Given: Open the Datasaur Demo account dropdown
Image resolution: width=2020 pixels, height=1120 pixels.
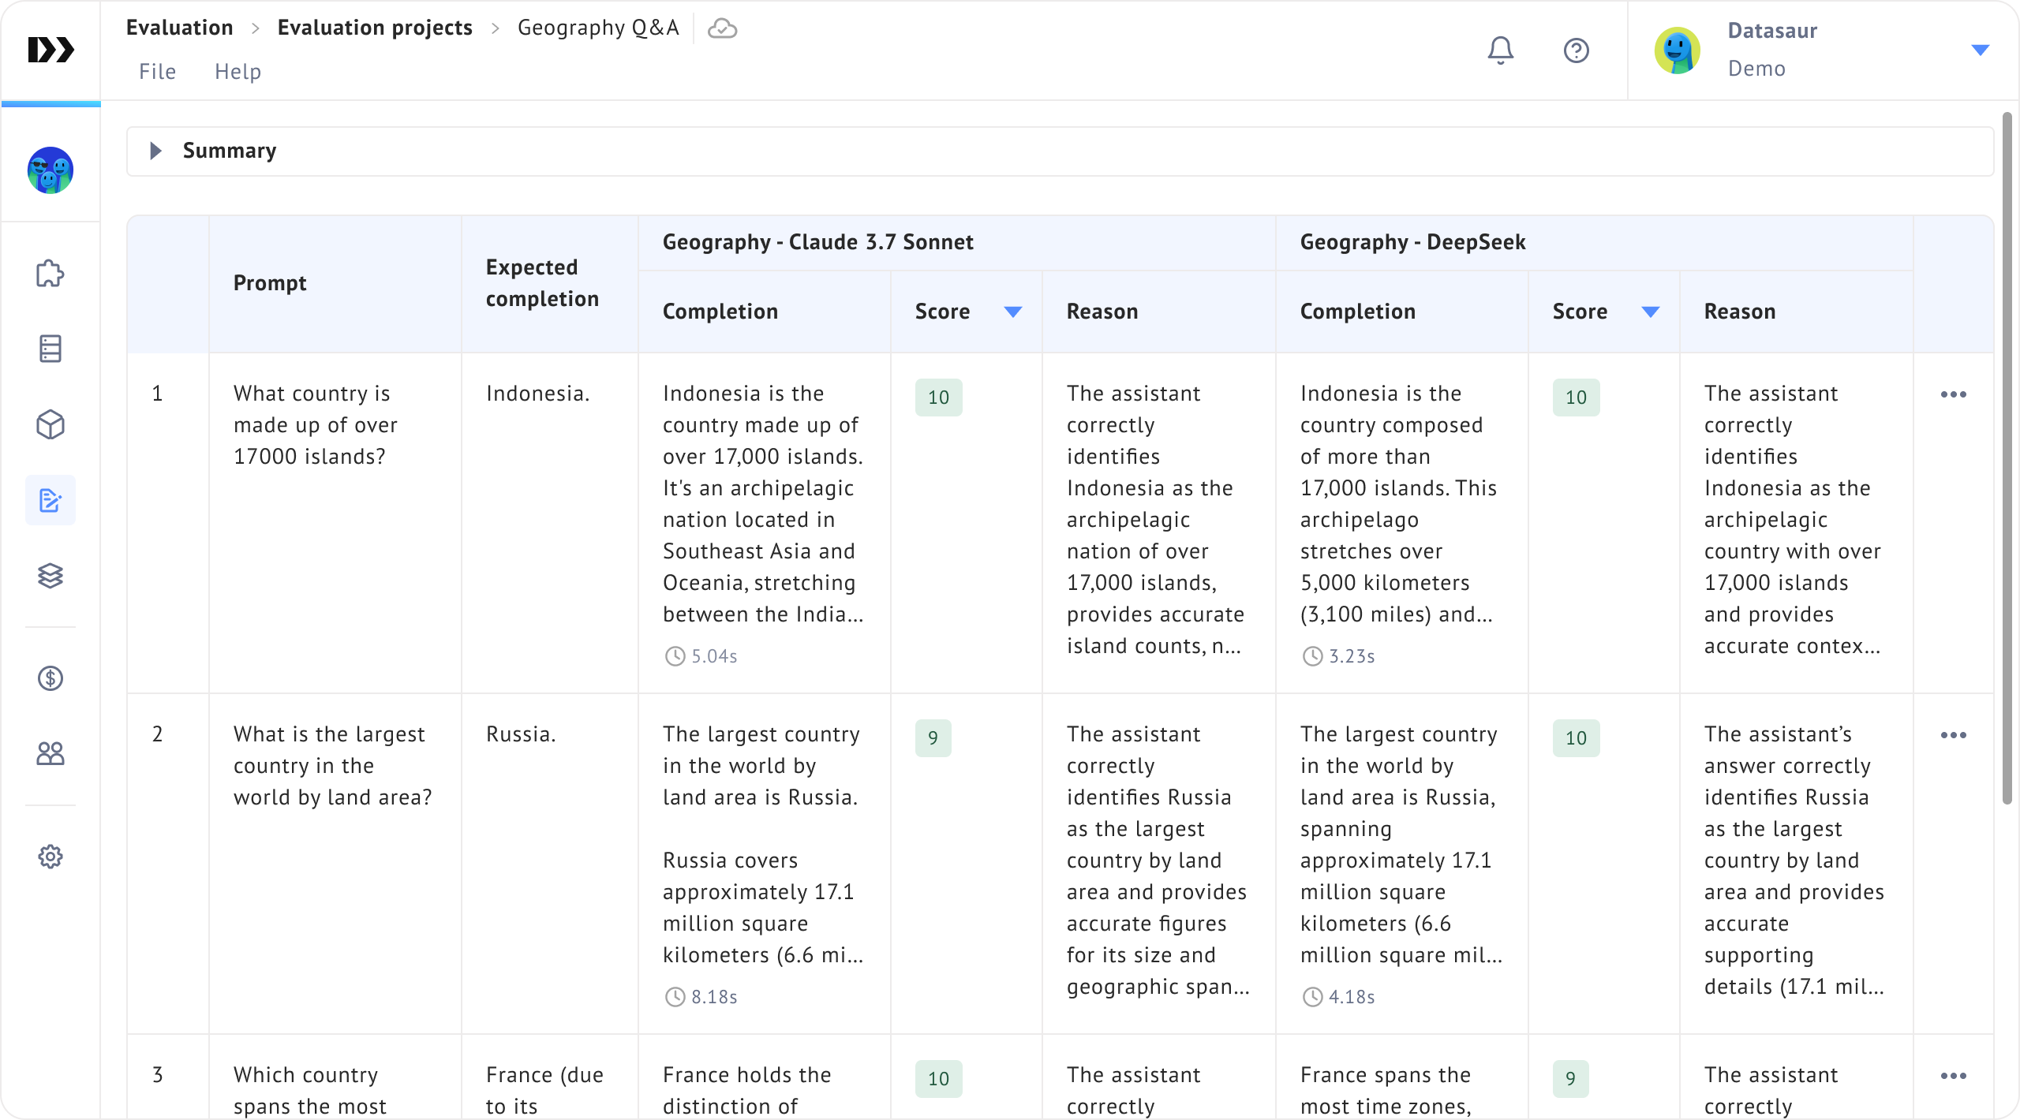Looking at the screenshot, I should click(1980, 50).
